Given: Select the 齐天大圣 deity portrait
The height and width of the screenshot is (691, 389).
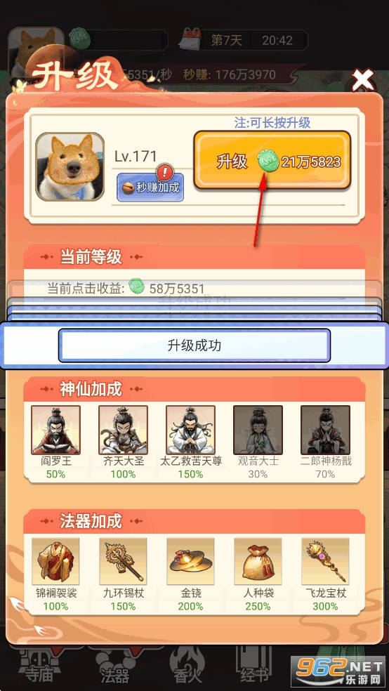Looking at the screenshot, I should (x=123, y=430).
